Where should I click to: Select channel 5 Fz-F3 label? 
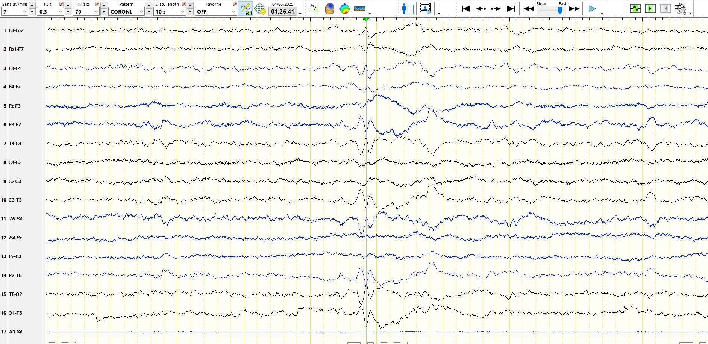pos(15,106)
